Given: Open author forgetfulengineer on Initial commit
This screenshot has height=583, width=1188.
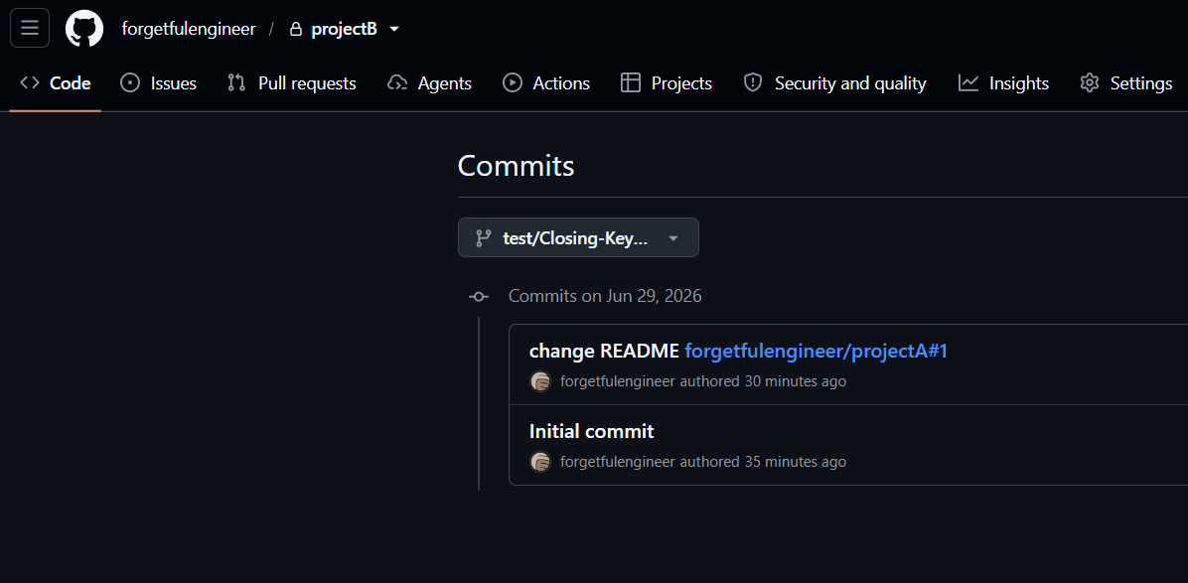Looking at the screenshot, I should tap(618, 462).
